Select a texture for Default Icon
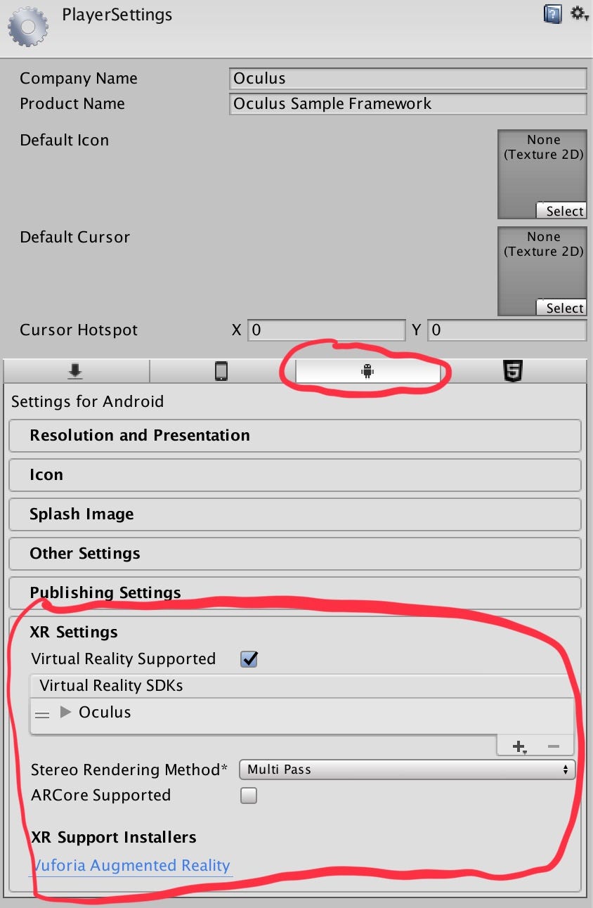The width and height of the screenshot is (593, 908). pyautogui.click(x=561, y=211)
